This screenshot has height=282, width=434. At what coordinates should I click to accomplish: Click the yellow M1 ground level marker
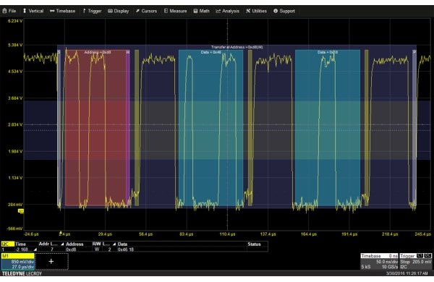(21, 211)
